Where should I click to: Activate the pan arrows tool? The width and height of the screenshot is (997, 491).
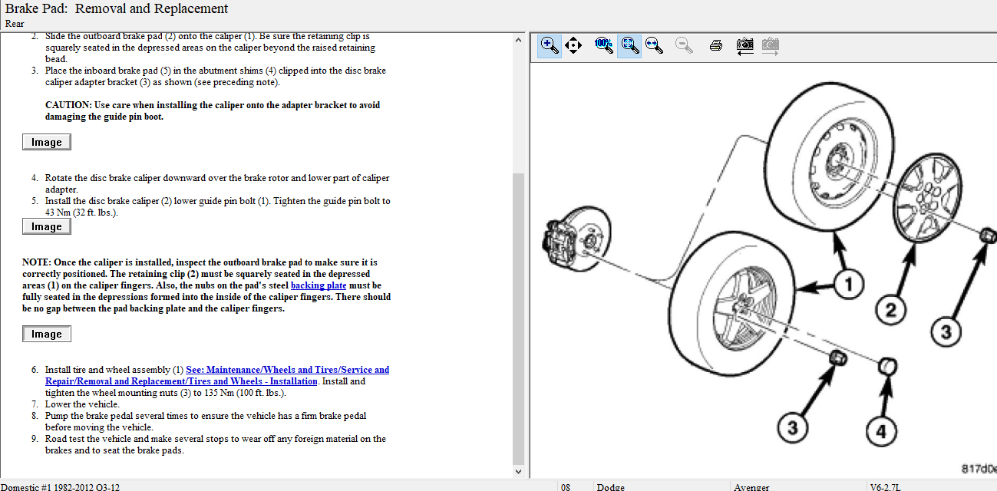point(573,45)
